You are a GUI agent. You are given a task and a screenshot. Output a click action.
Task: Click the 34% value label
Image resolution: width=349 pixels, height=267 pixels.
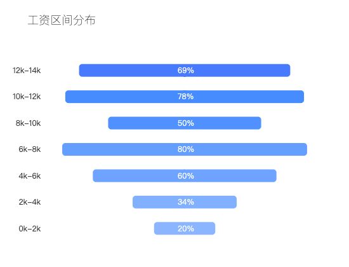click(186, 202)
